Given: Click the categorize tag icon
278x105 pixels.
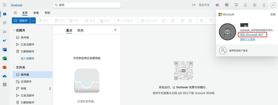Looking at the screenshot, I should (164, 21).
